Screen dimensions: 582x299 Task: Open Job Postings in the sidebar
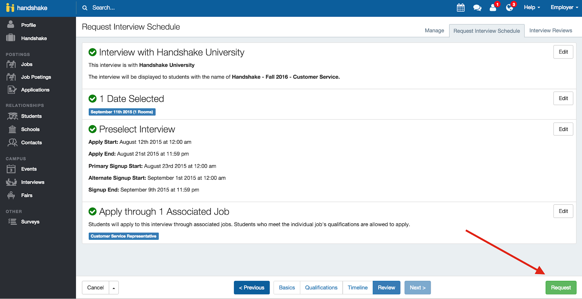pos(36,77)
